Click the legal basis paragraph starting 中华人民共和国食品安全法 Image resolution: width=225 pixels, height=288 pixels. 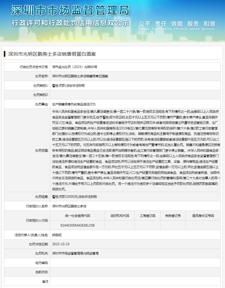(x=136, y=150)
